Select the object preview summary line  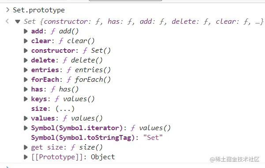click(x=144, y=22)
